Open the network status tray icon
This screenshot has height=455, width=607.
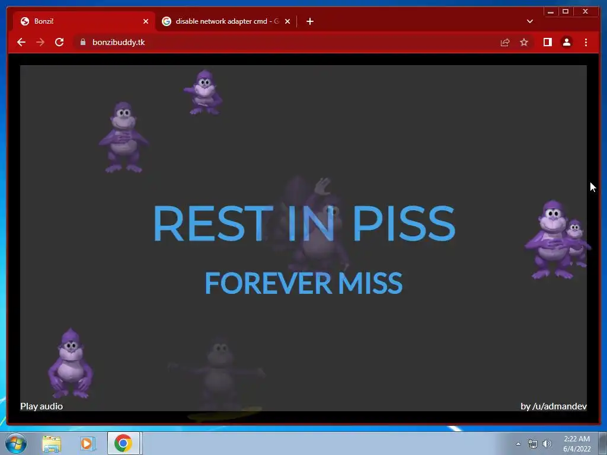pos(533,444)
